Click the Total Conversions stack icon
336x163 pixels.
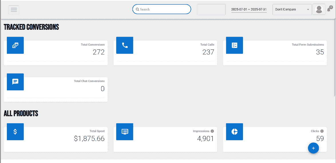[15, 45]
